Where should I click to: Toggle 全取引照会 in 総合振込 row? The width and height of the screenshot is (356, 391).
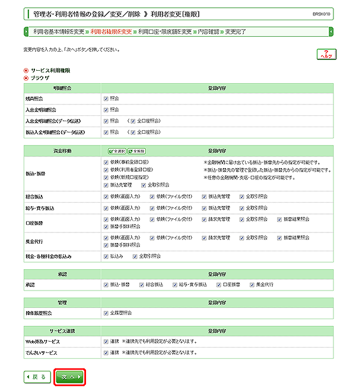tap(241, 197)
